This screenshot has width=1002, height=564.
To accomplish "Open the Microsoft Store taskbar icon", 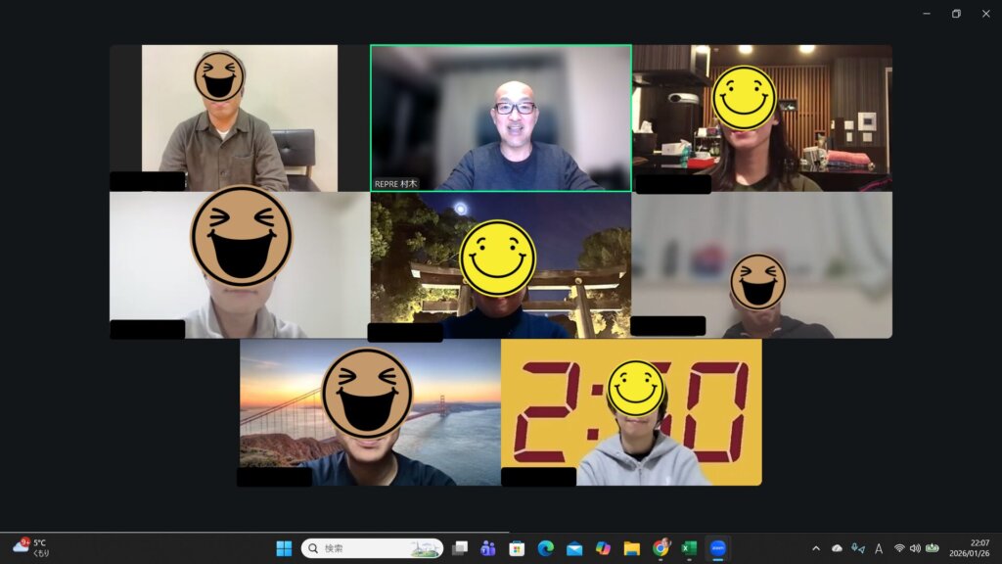I will [x=517, y=548].
